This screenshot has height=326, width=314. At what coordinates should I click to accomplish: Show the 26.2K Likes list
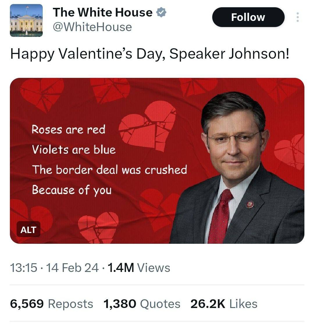224,304
